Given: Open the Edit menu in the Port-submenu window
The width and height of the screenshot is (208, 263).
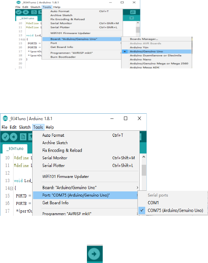Looking at the screenshot, I should 13,127.
